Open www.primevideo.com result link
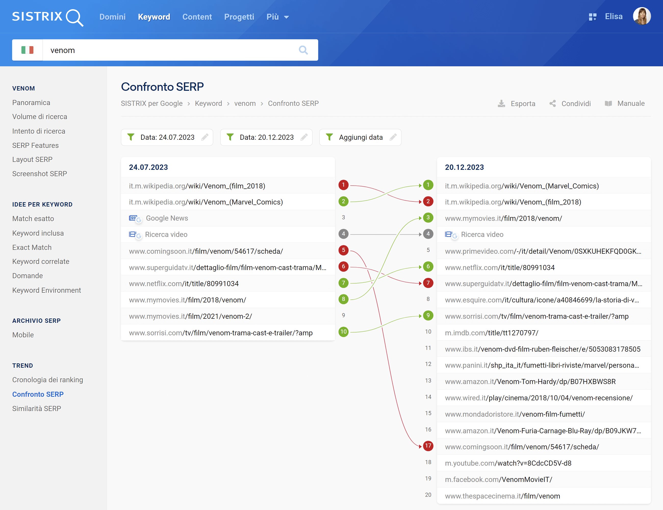 point(543,251)
